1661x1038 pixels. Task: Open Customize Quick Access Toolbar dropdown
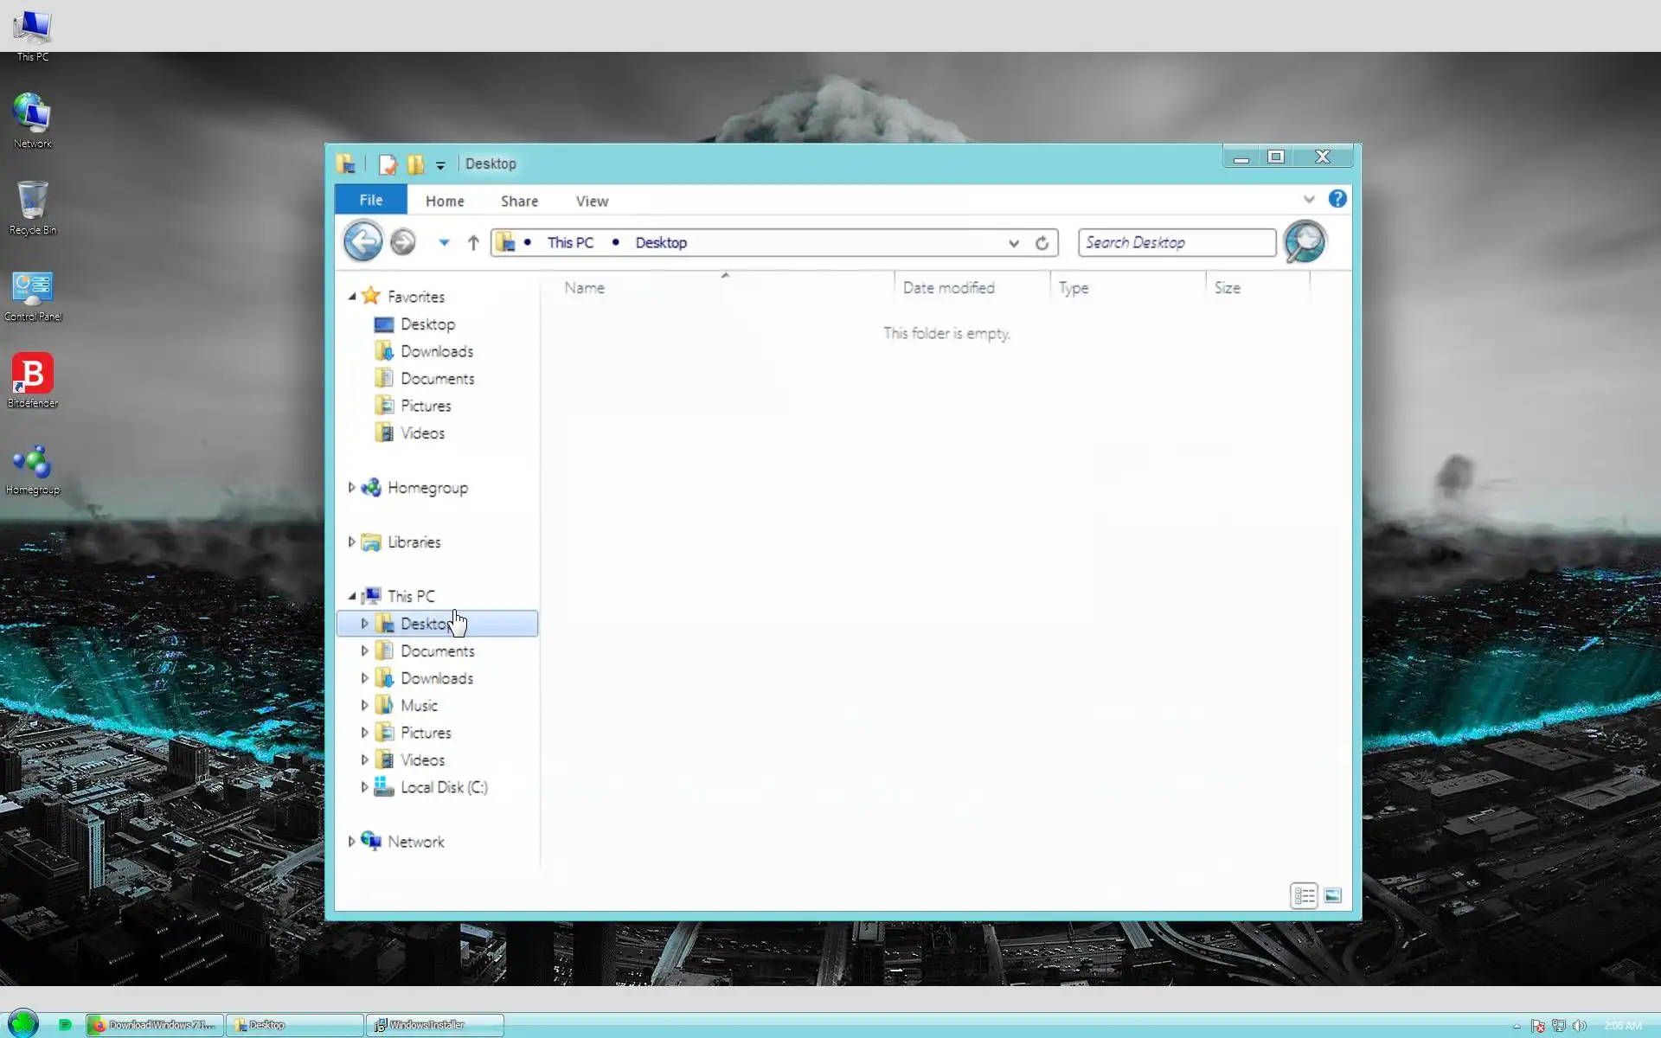440,165
